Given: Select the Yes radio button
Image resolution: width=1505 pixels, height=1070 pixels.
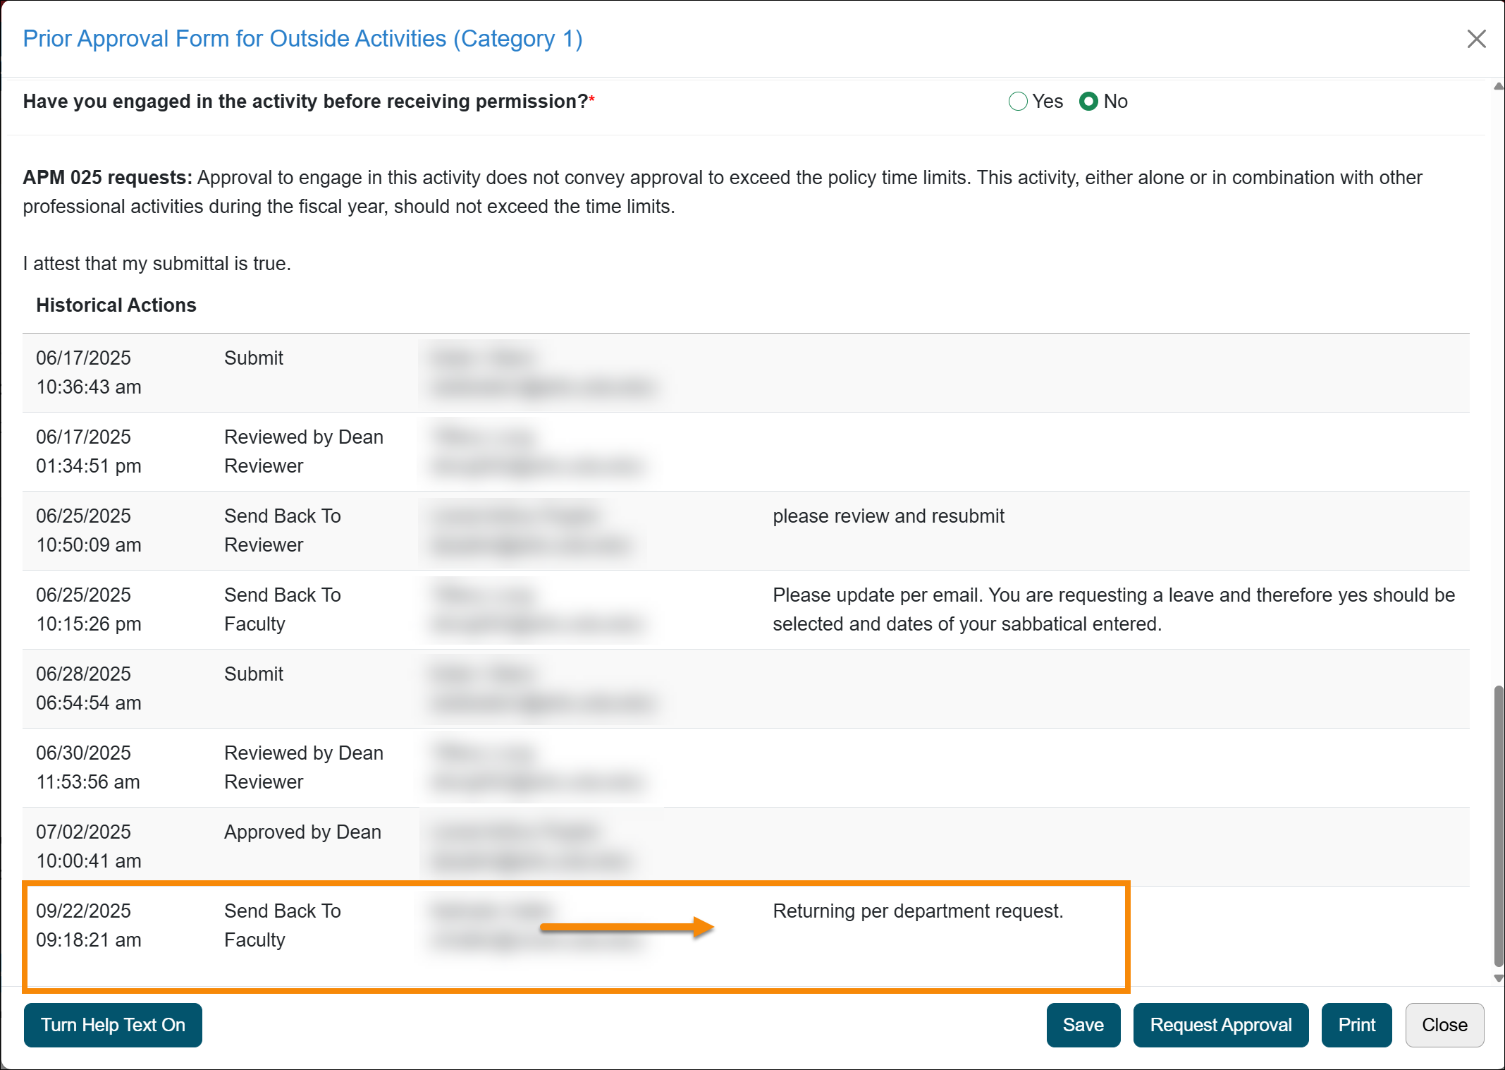Looking at the screenshot, I should pyautogui.click(x=1018, y=102).
